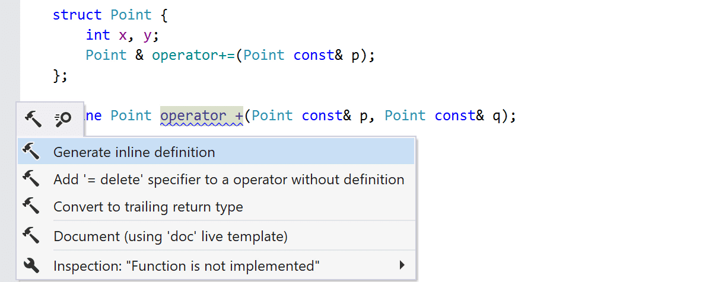Click 'operator+=' in the Point struct
712x282 pixels.
pyautogui.click(x=194, y=55)
